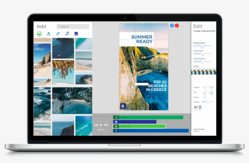The height and width of the screenshot is (163, 249).
Task: Confirm edit with the blue checkmark
Action: [x=172, y=26]
